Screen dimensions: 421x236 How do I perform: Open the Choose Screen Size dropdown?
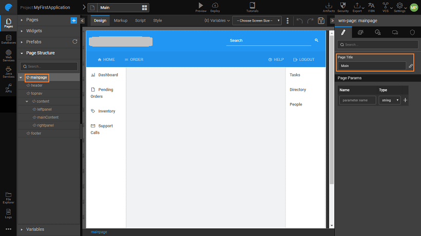click(x=257, y=20)
